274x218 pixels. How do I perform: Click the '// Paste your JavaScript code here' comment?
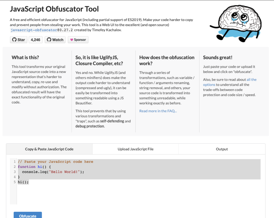[x=55, y=162]
